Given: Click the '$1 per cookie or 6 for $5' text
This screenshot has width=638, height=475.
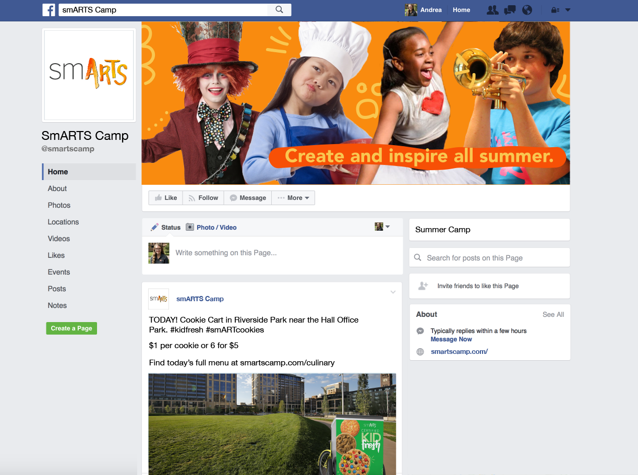Looking at the screenshot, I should 194,346.
